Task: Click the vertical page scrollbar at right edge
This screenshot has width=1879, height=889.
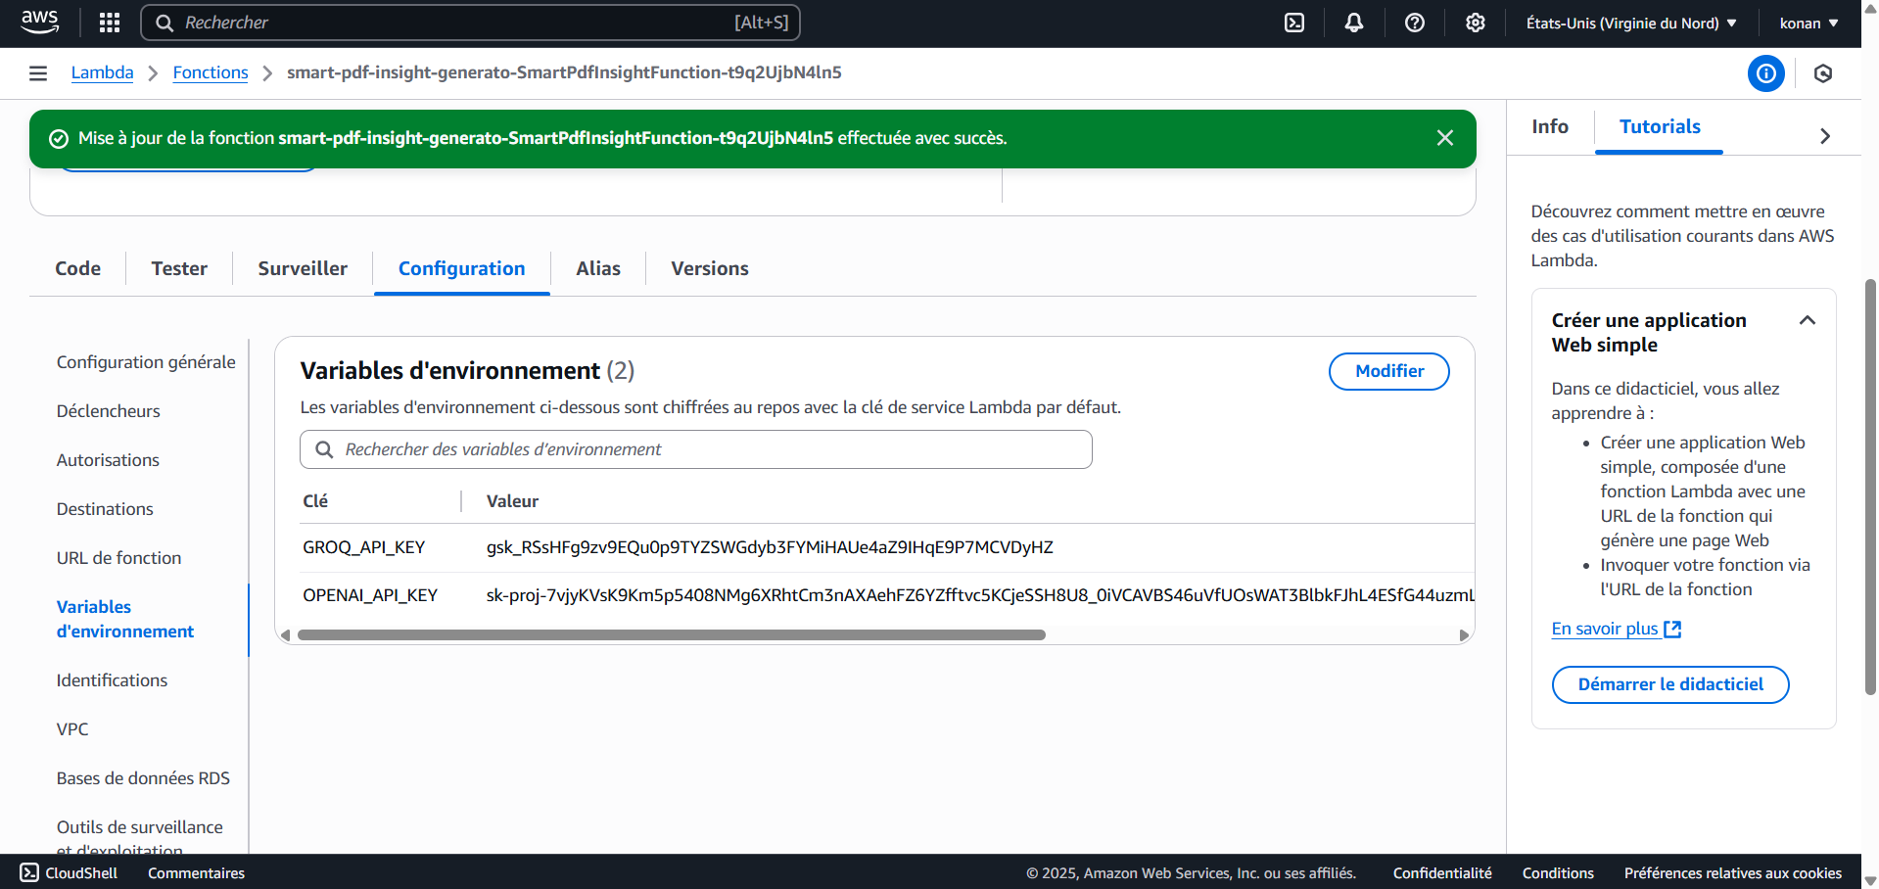Action: point(1870,487)
